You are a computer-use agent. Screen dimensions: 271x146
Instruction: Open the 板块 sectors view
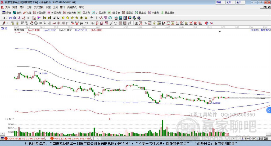17,13
